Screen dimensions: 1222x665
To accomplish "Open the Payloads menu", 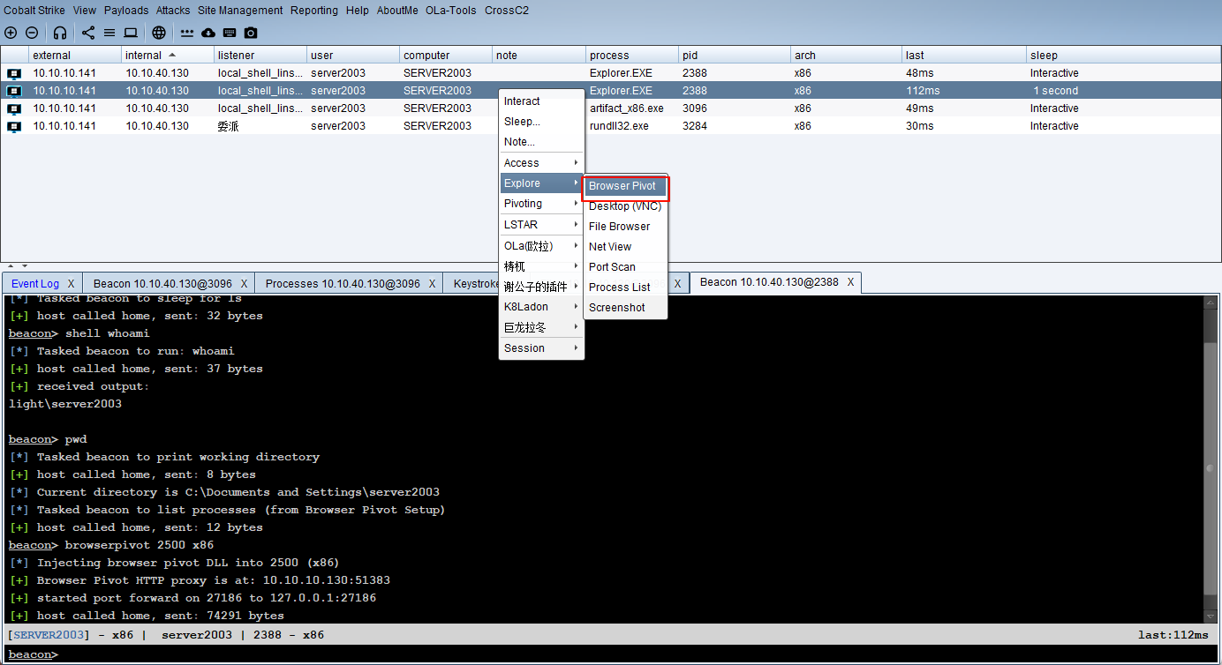I will click(126, 11).
